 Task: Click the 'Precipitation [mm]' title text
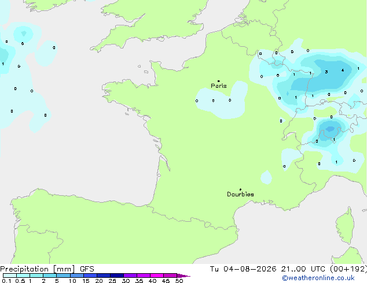coord(38,269)
